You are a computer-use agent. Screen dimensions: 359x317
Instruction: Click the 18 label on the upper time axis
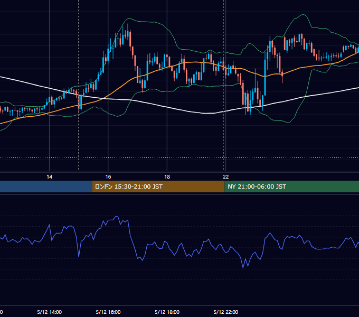(x=167, y=177)
